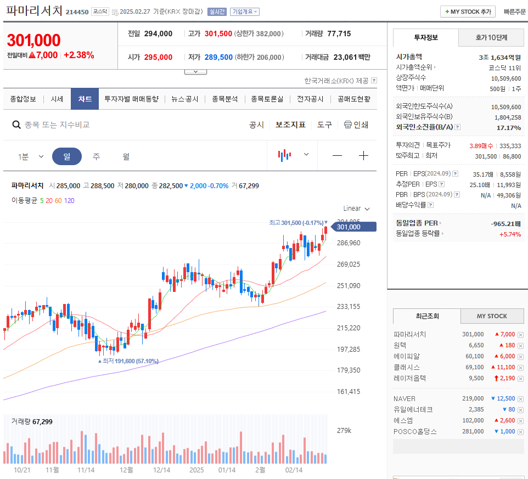Click the MY STOCK 추가 button
The image size is (528, 479).
pos(468,12)
